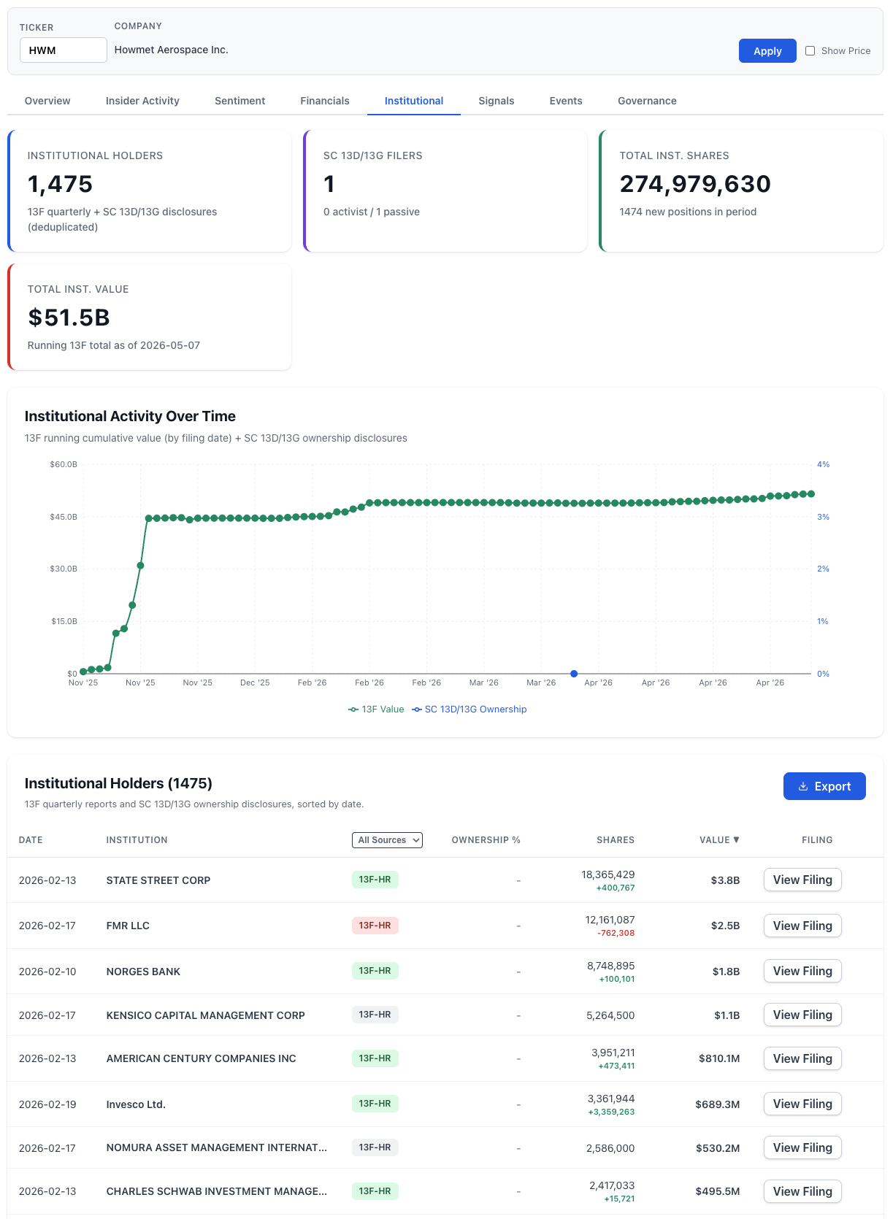Open filing for AMERICAN CENTURY COMPANIES INC
Viewport: 893px width, 1219px height.
[x=802, y=1058]
